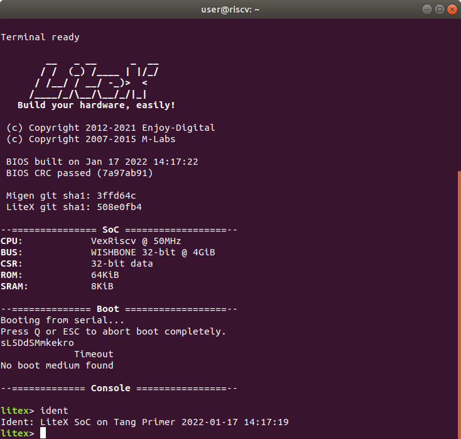Click CSR value '32-bit data'
Viewport: 461px width, 439px height.
122,264
